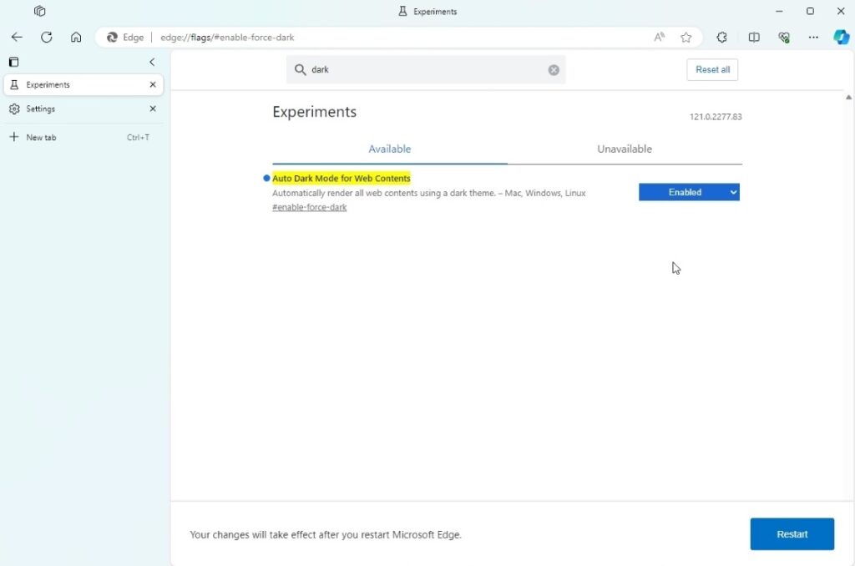The height and width of the screenshot is (566, 855).
Task: Open the Settings and more ellipsis menu
Action: (813, 37)
